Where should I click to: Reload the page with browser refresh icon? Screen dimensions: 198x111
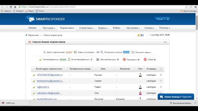[11, 7]
